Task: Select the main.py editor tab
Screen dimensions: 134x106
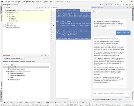Action: coord(55,8)
